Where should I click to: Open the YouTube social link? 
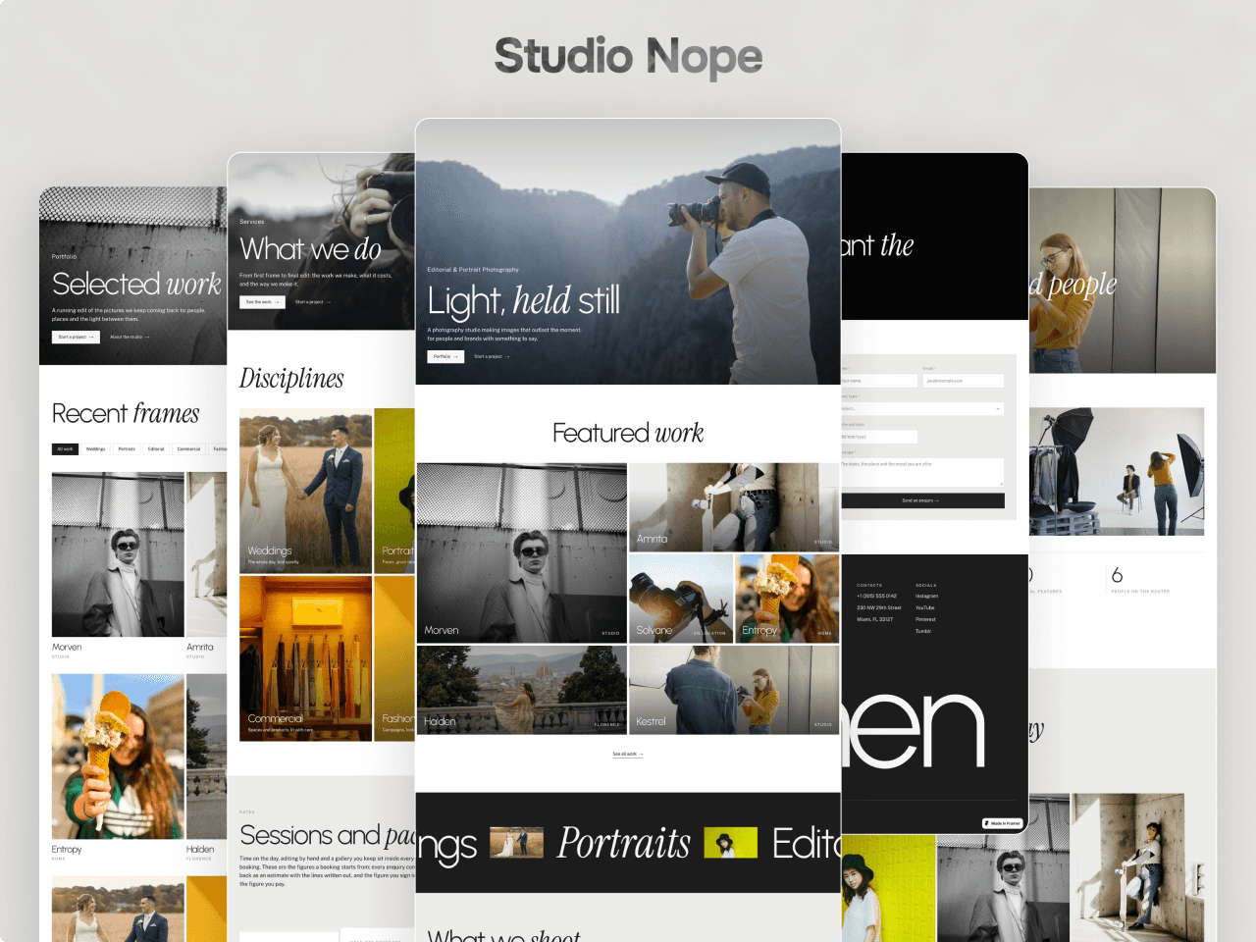pyautogui.click(x=925, y=607)
